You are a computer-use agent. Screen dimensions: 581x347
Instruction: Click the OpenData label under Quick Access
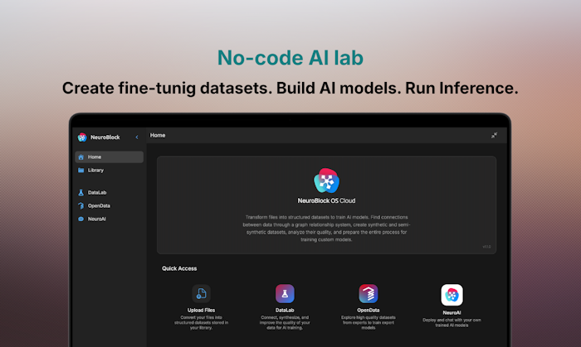pos(368,311)
